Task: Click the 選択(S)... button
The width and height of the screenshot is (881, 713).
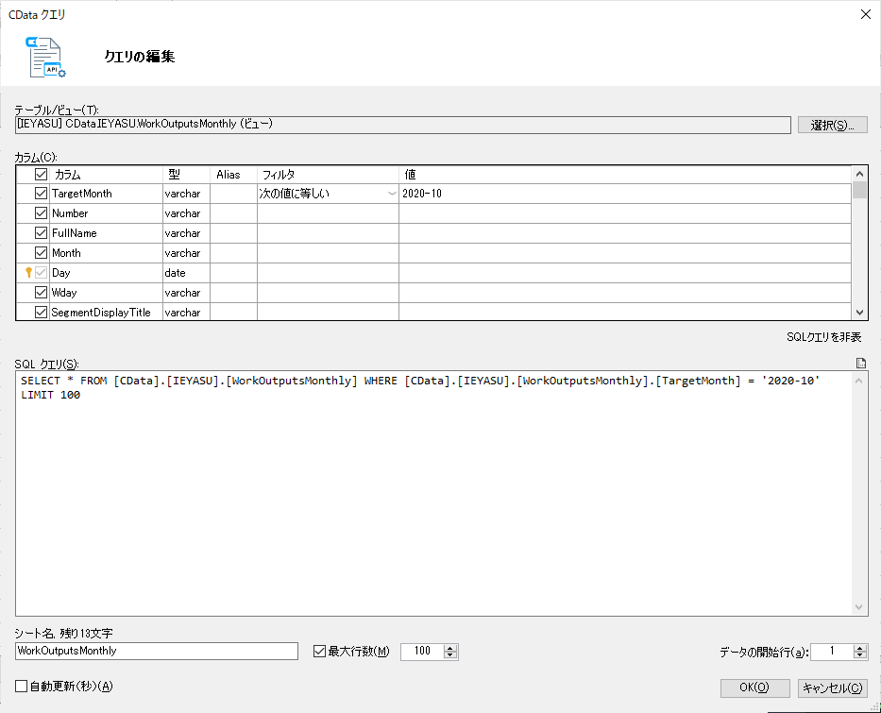Action: pyautogui.click(x=832, y=125)
